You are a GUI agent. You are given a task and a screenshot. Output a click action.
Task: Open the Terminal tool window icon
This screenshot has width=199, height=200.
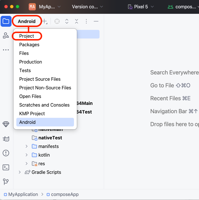[x=6, y=167]
